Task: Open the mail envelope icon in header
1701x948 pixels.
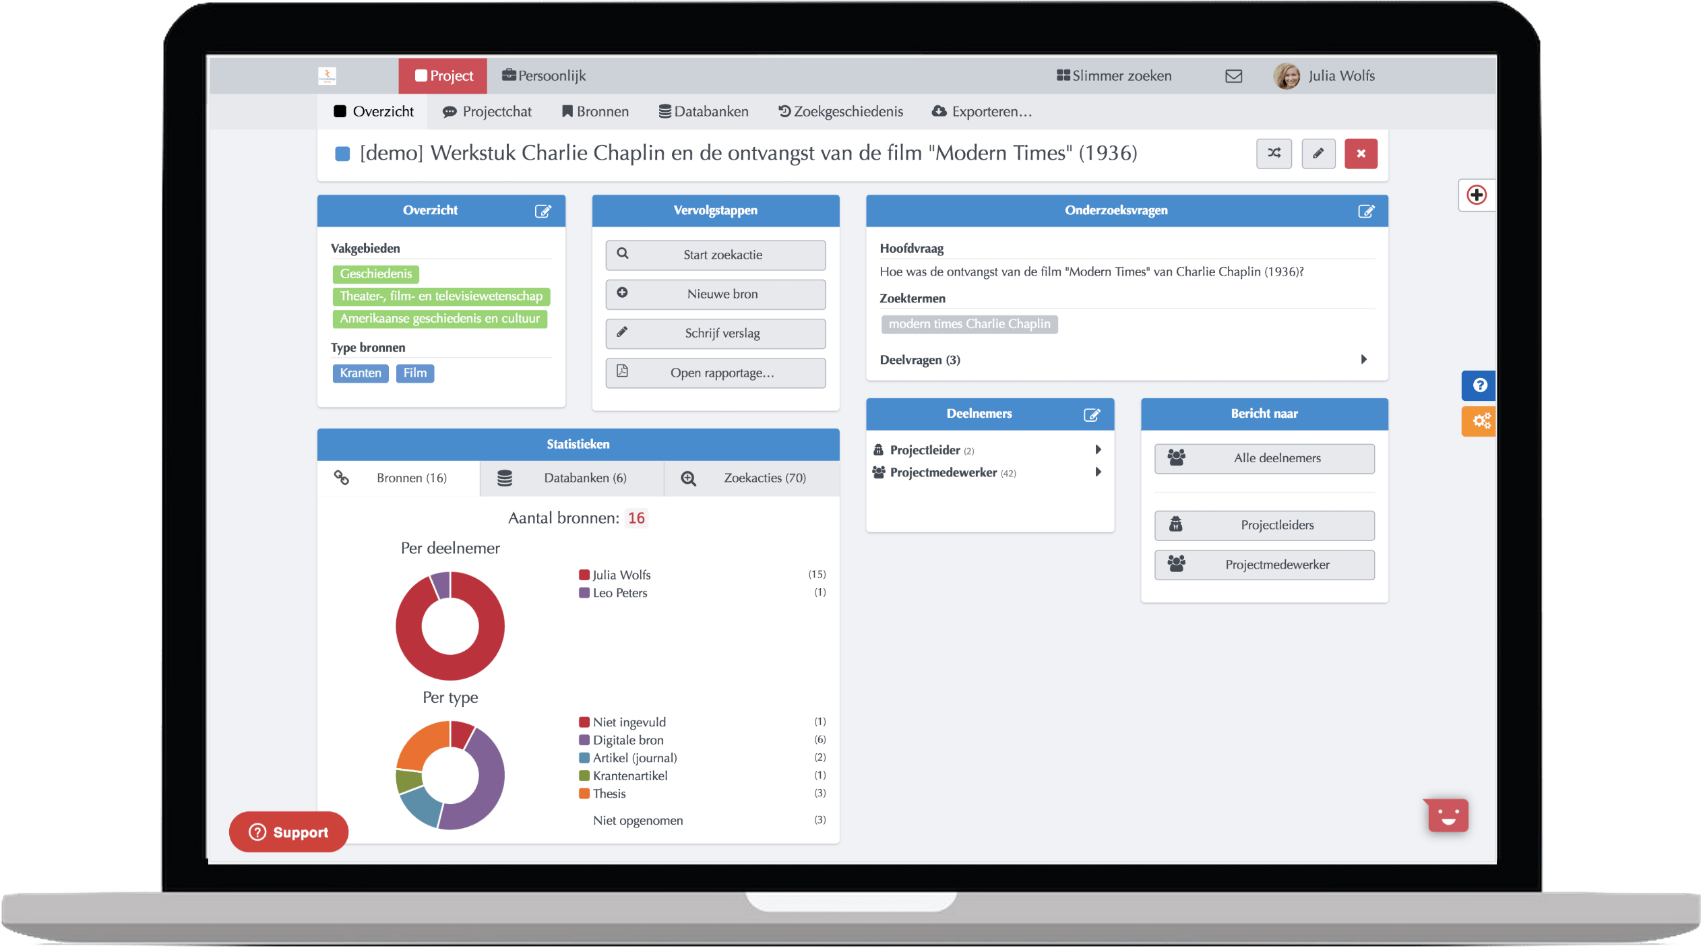Action: click(x=1233, y=76)
